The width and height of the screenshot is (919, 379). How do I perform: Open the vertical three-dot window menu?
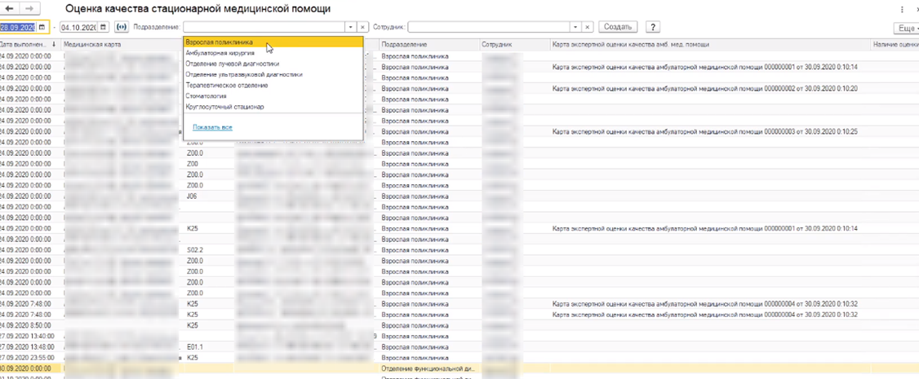[902, 10]
